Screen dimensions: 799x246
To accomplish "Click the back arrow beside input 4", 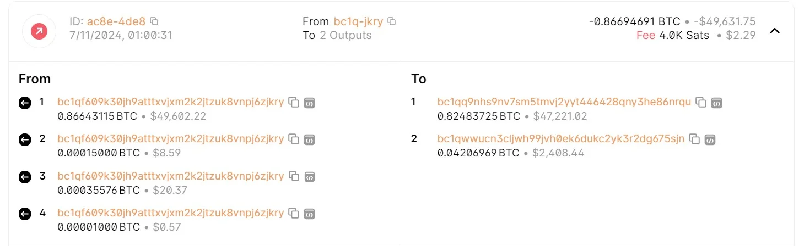I will tap(25, 214).
